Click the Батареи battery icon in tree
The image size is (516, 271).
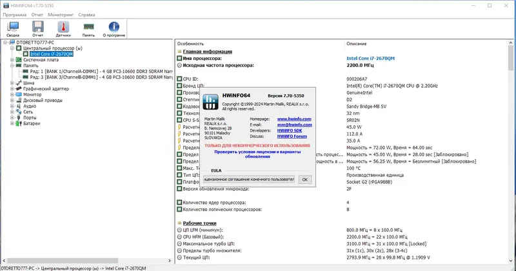[x=19, y=123]
